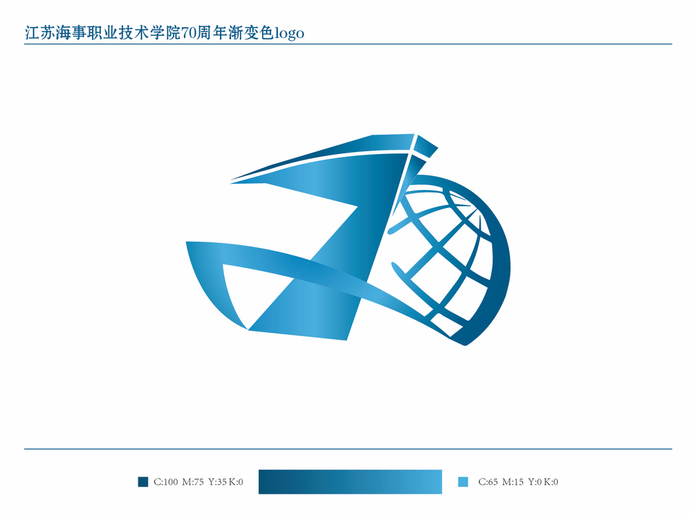Screen dimensions: 690x518
Task: Click the text C:65 M:15 Y:0 K:0
Action: coord(518,482)
